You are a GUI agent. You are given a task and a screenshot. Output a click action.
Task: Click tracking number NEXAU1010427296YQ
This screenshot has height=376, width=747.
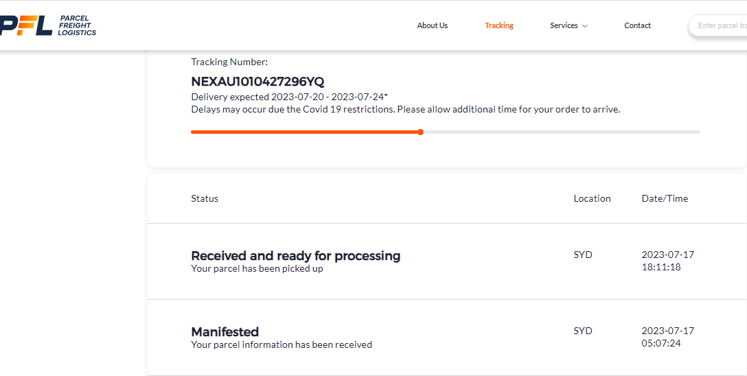click(x=257, y=81)
